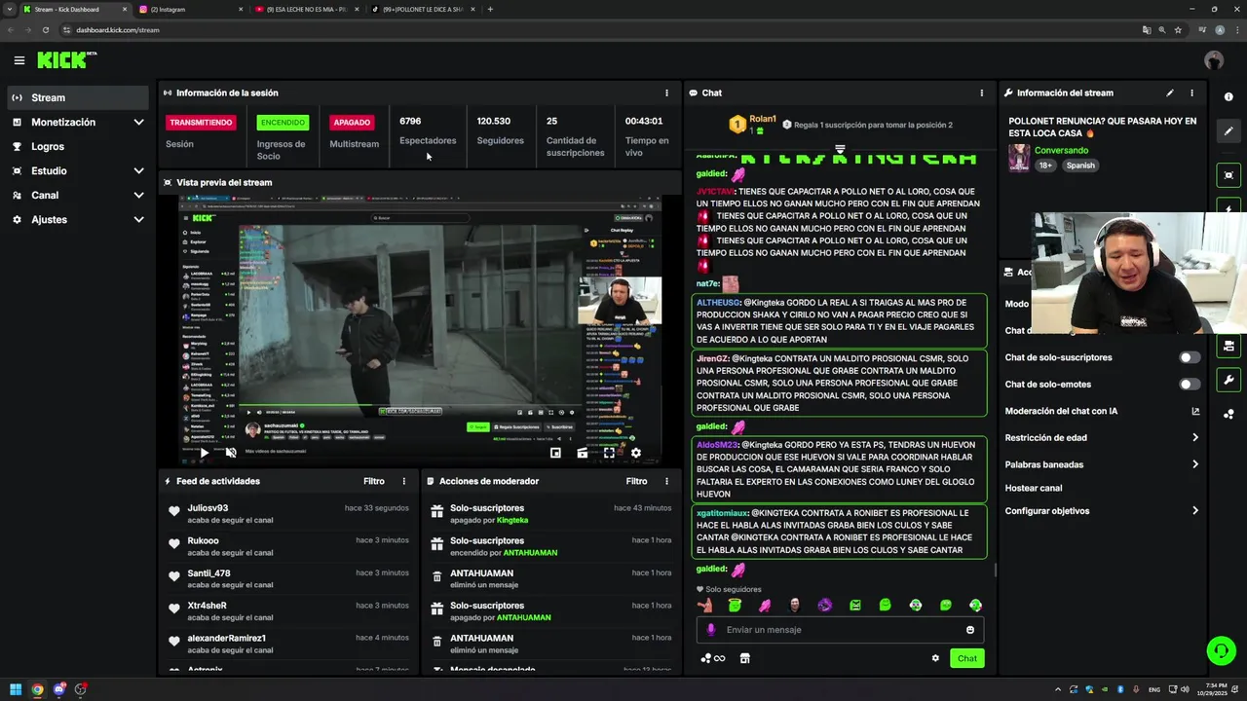This screenshot has height=701, width=1247.
Task: Toggle theater mode on stream preview
Action: (x=582, y=453)
